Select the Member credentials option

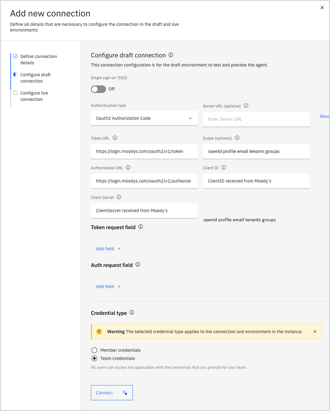pos(94,350)
